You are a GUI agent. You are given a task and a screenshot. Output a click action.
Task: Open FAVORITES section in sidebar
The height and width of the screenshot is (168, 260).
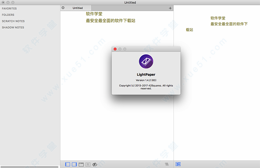coord(9,9)
